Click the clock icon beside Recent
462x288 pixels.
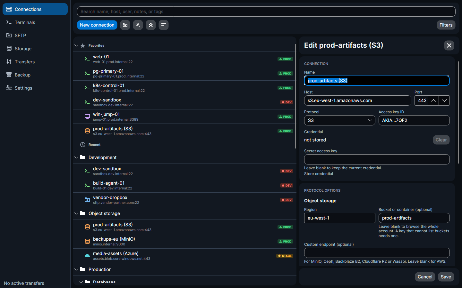tap(83, 145)
